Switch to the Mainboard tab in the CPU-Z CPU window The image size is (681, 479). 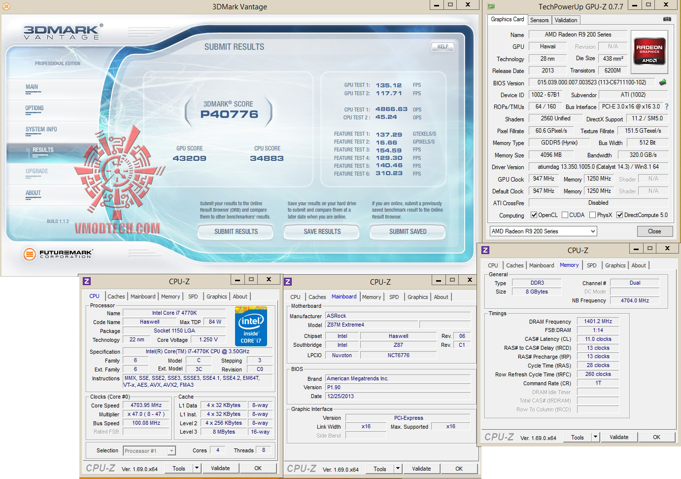143,296
